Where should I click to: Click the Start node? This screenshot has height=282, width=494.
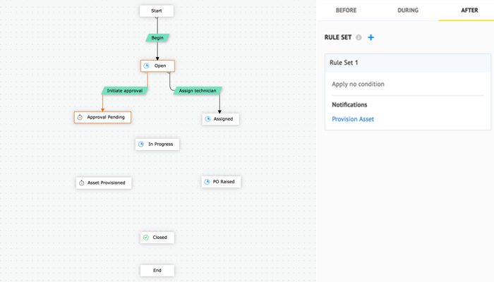pos(157,11)
